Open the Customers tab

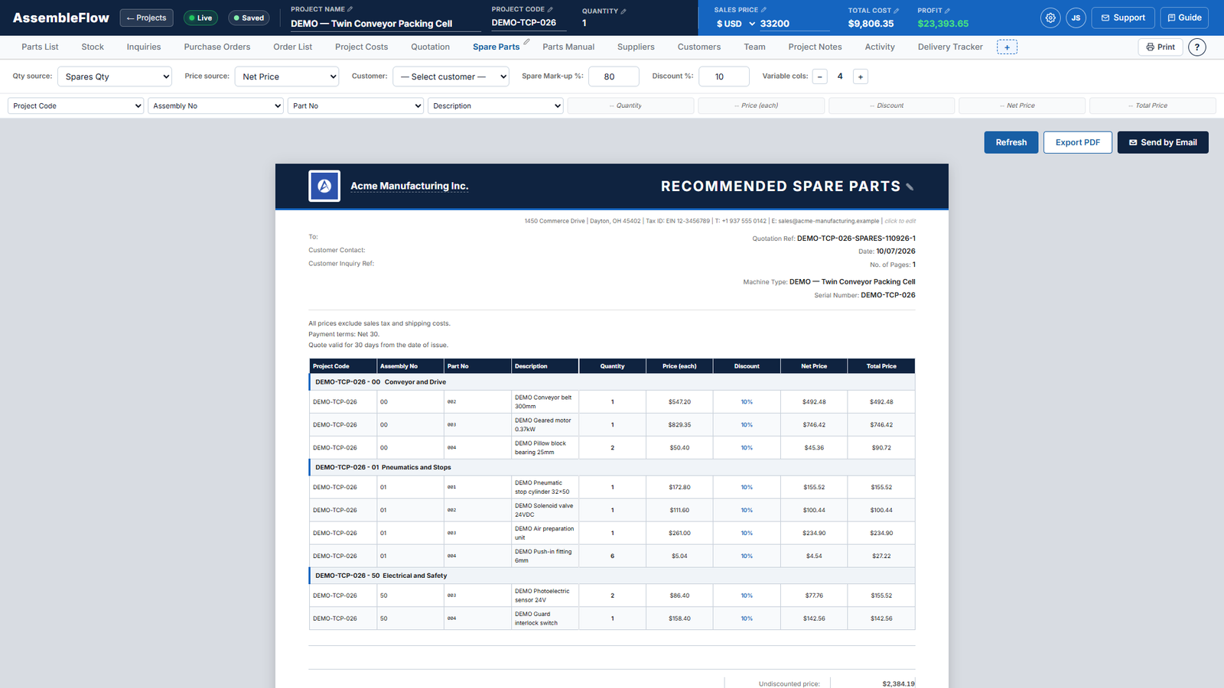tap(699, 47)
